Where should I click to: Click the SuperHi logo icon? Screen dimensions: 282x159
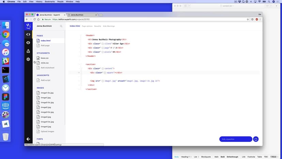(28, 26)
